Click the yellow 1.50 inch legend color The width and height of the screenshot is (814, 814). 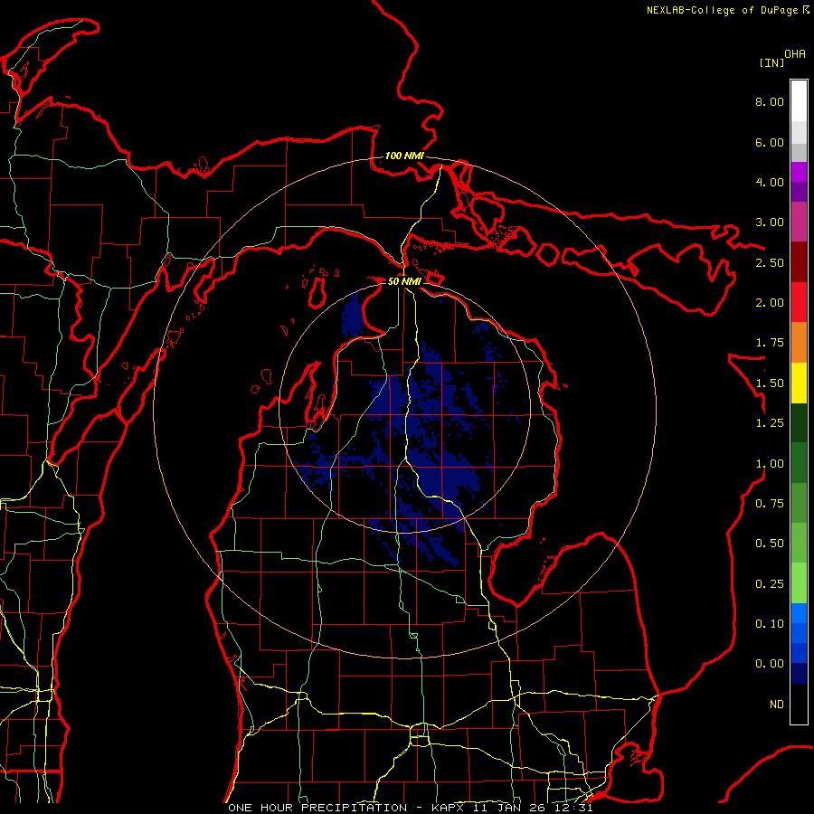click(x=799, y=383)
